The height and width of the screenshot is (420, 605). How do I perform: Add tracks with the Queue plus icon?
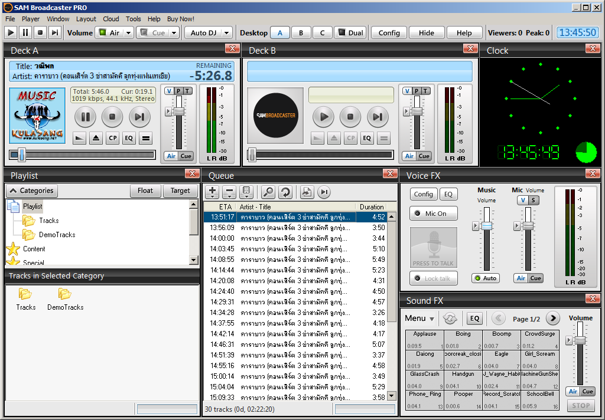coord(212,192)
